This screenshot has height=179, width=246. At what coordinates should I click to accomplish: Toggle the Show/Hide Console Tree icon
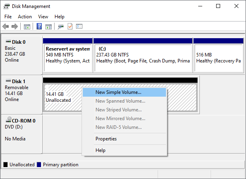(x=27, y=27)
